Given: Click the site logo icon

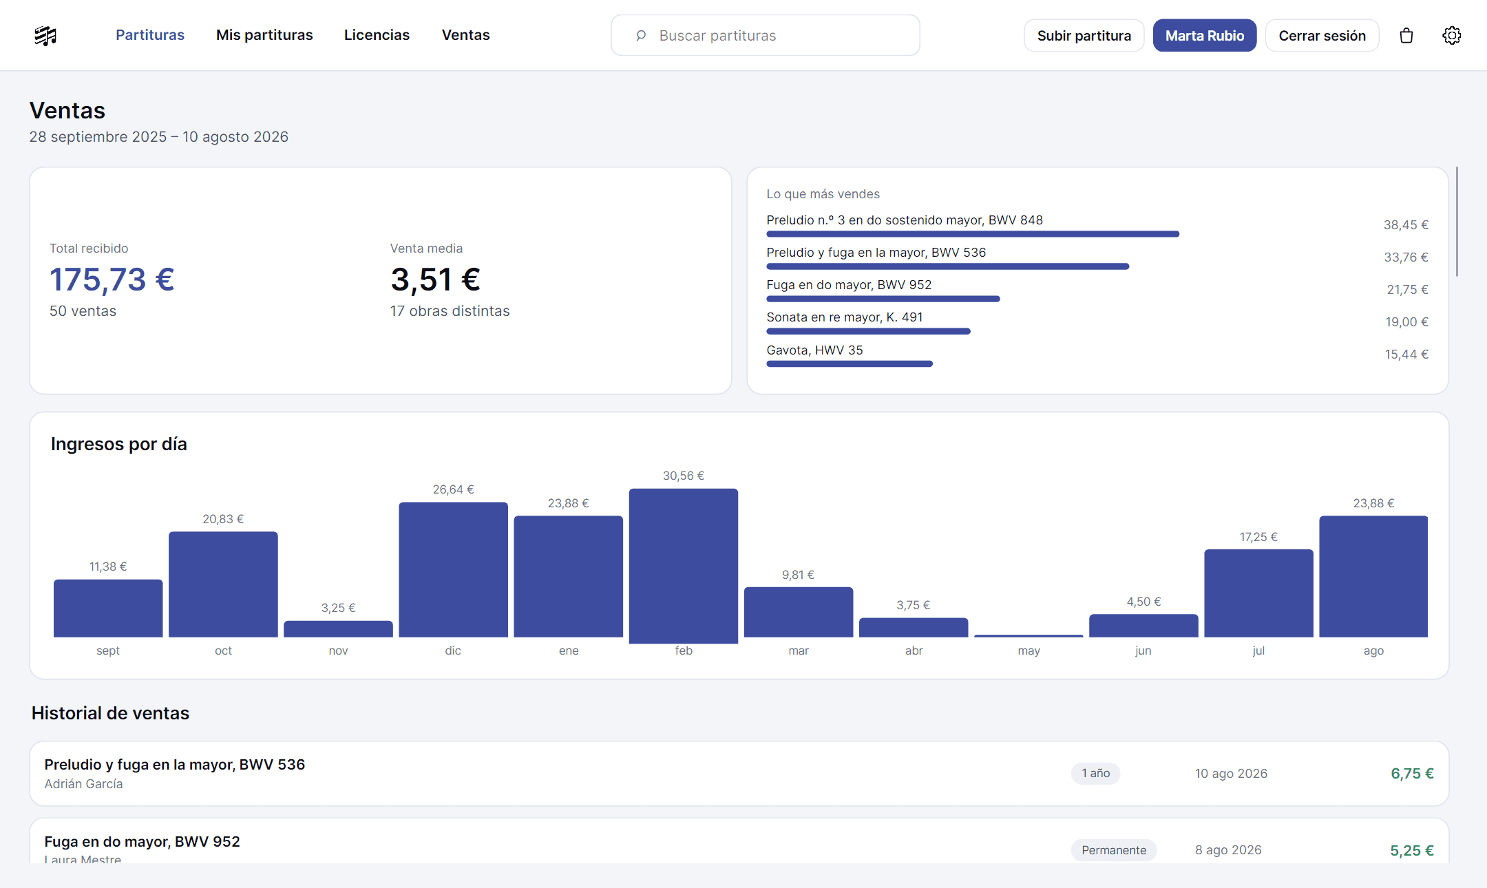Looking at the screenshot, I should pyautogui.click(x=45, y=35).
